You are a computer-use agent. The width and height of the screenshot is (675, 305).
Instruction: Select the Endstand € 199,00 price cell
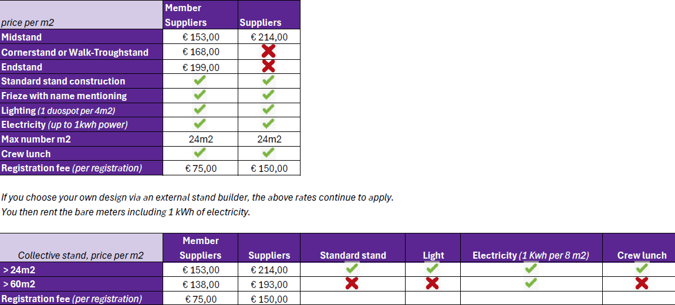200,67
